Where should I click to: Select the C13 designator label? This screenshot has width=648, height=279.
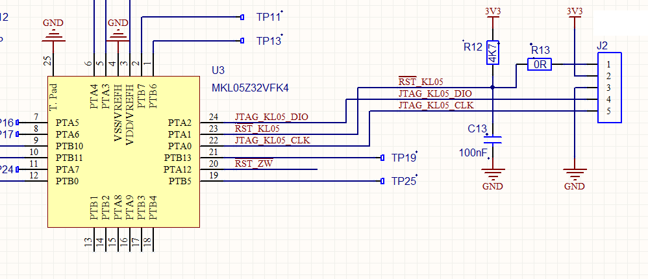(477, 129)
